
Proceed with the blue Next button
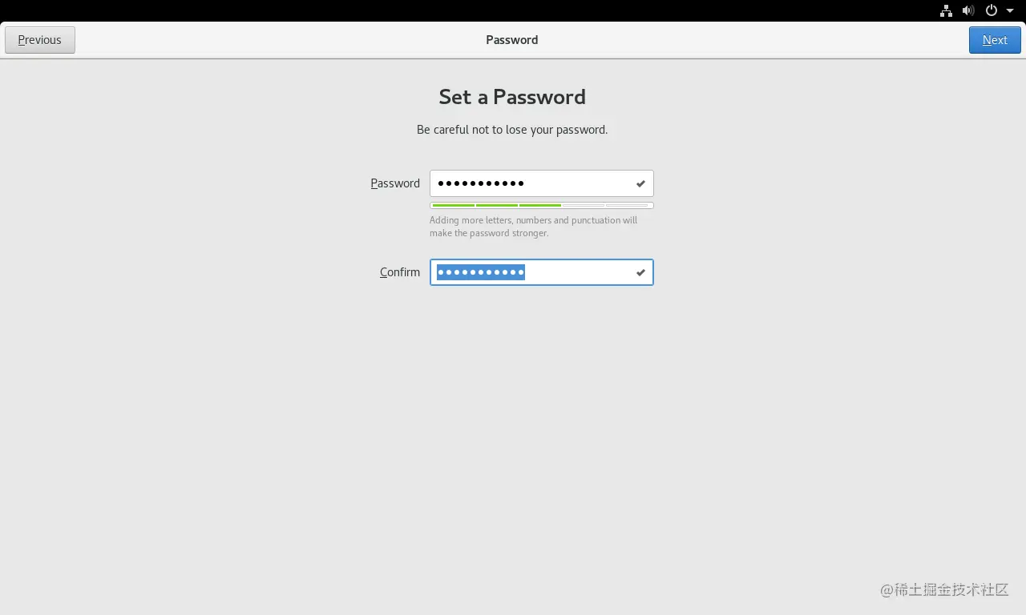coord(995,40)
